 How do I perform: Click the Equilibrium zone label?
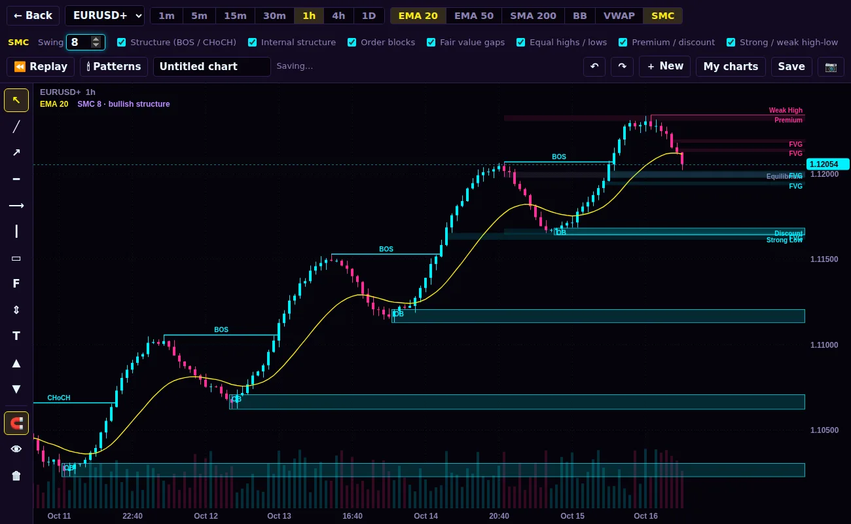click(x=784, y=177)
